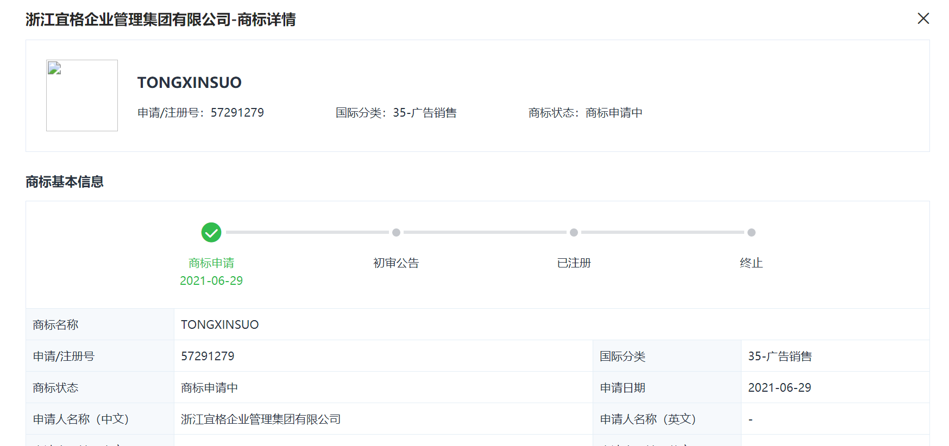Close the trademark details dialog
949x446 pixels.
[923, 18]
